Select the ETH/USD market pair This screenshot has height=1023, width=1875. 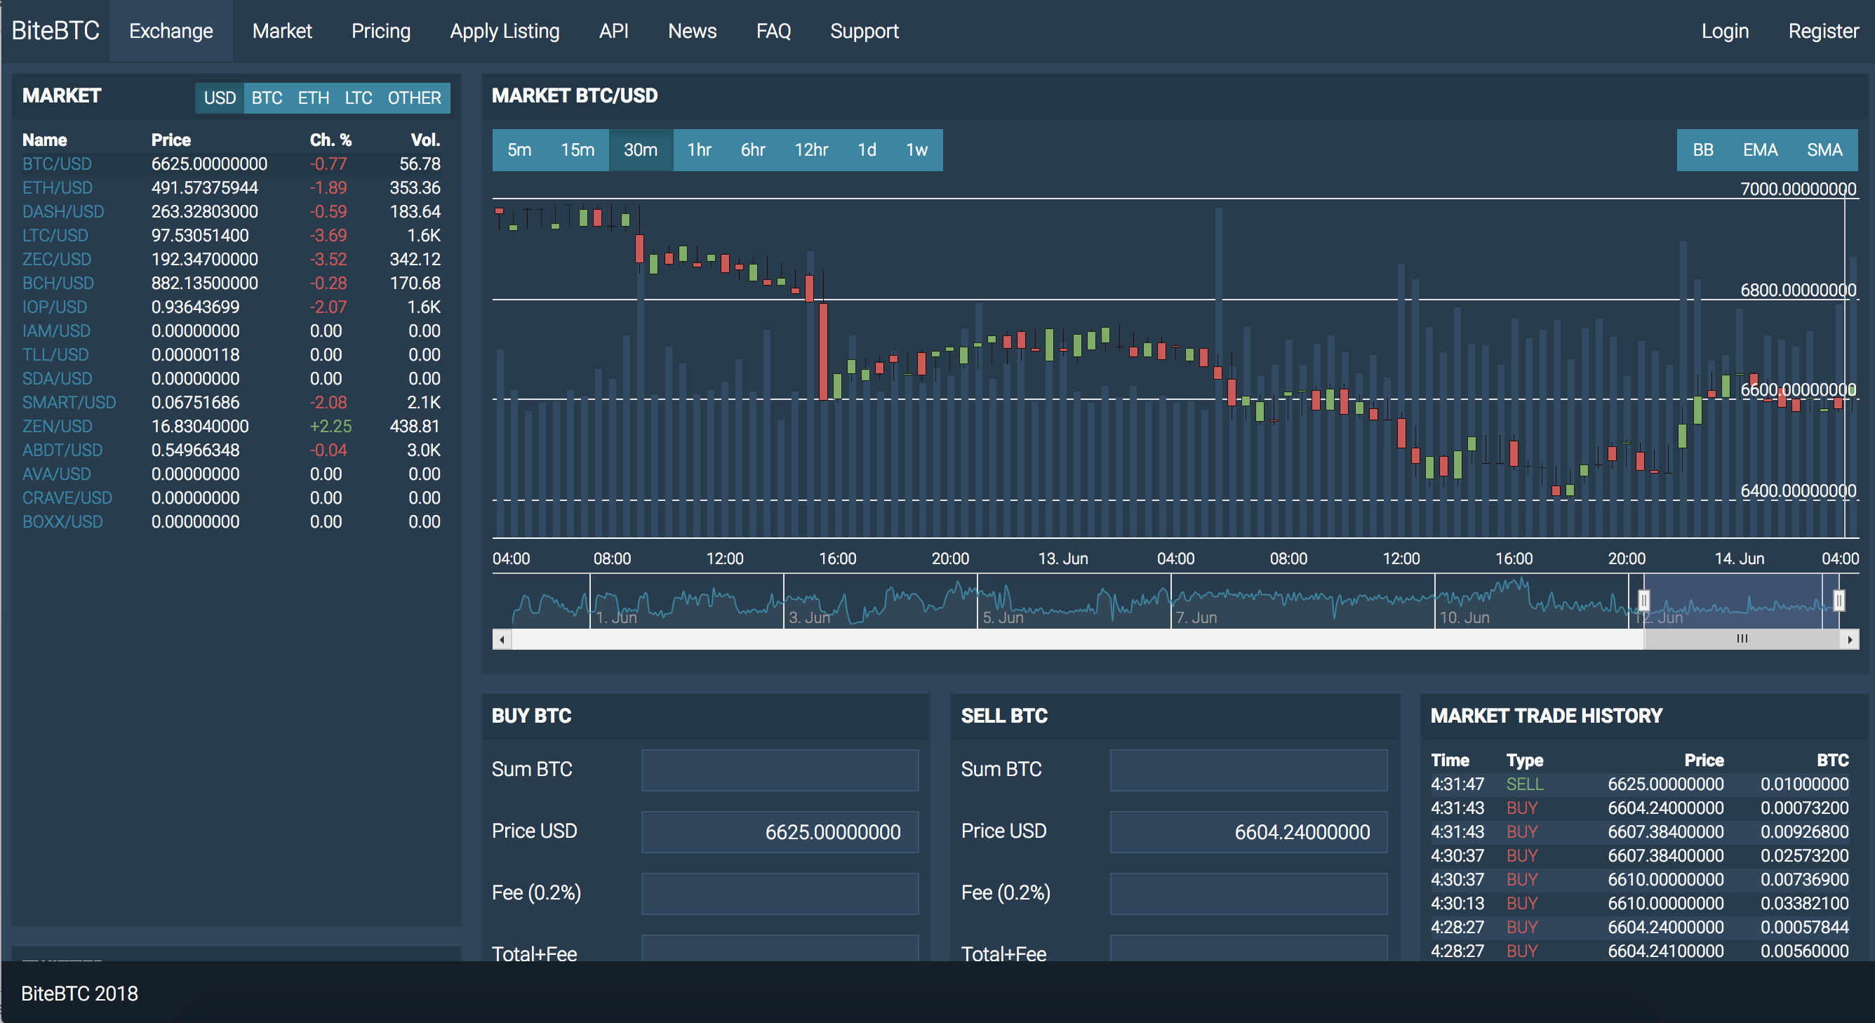click(58, 188)
